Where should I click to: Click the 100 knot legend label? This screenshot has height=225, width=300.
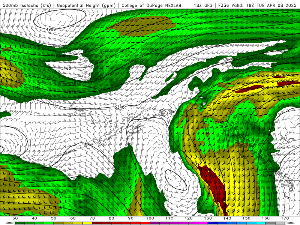pos(150,218)
